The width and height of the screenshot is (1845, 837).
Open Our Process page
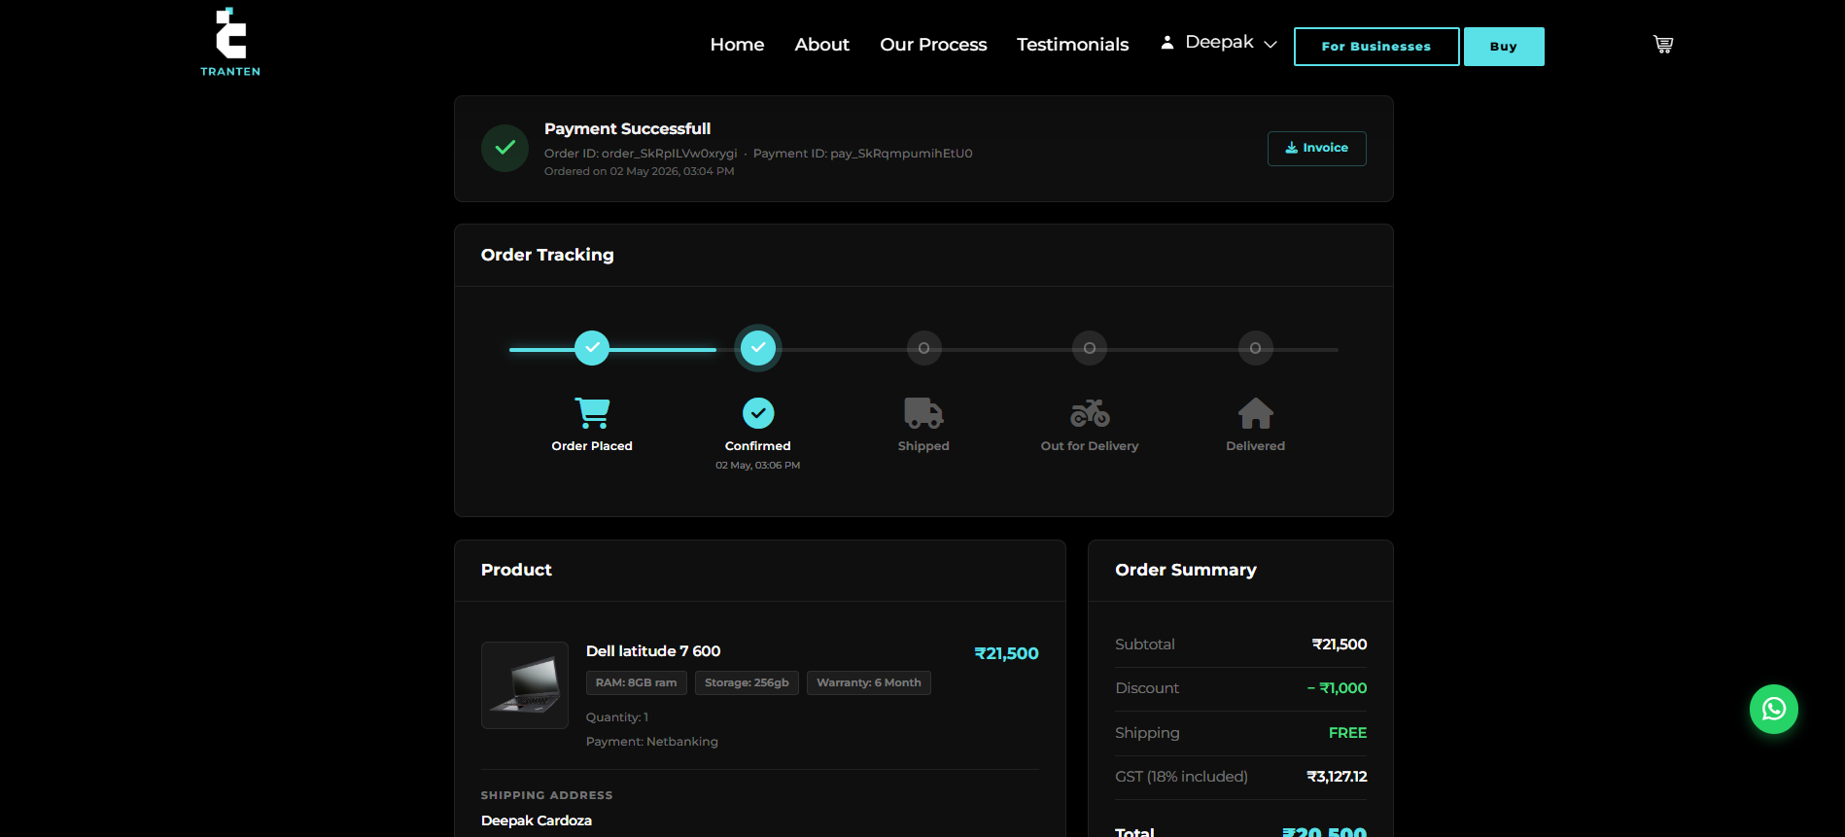tap(933, 45)
